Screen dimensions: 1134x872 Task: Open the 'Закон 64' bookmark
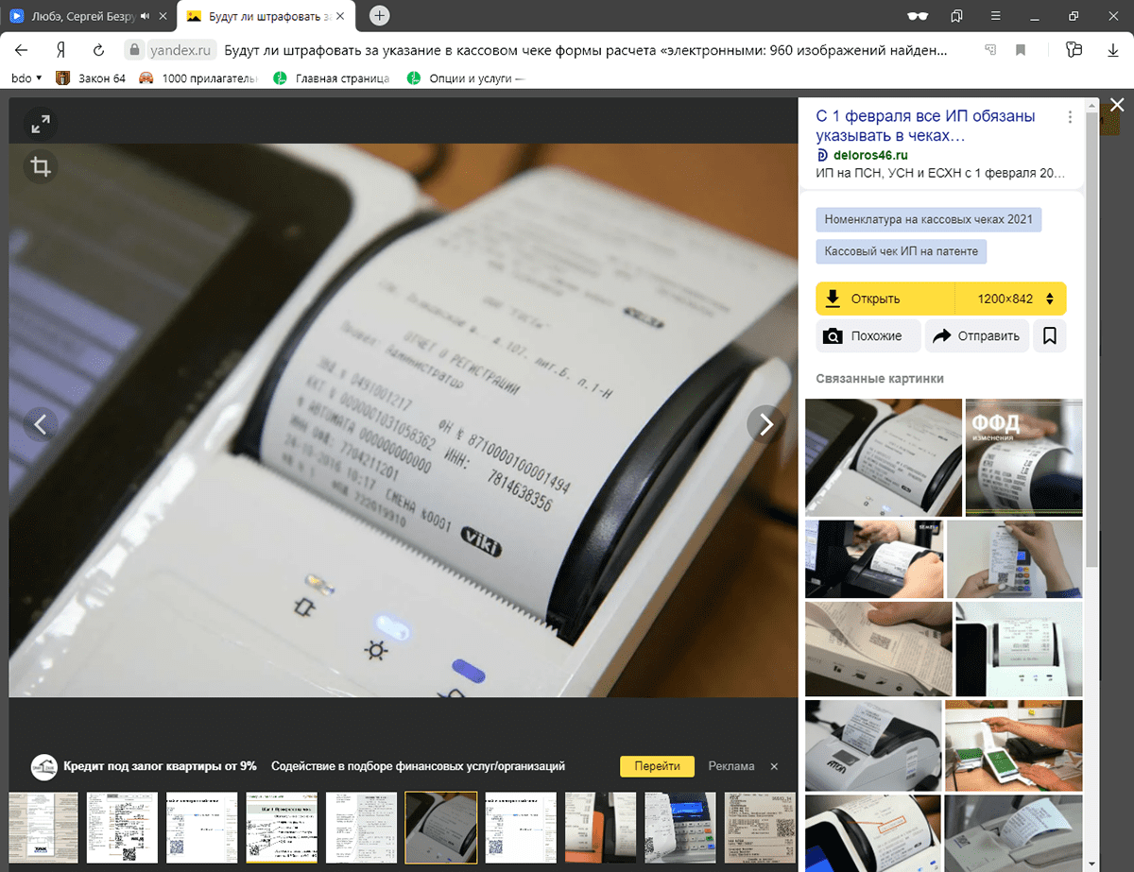[92, 78]
